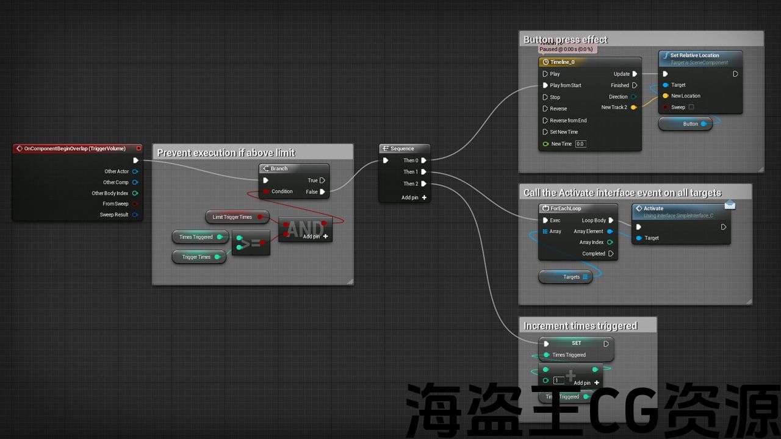The image size is (781, 439).
Task: Click the Branch Condition boolean pin
Action: (265, 191)
